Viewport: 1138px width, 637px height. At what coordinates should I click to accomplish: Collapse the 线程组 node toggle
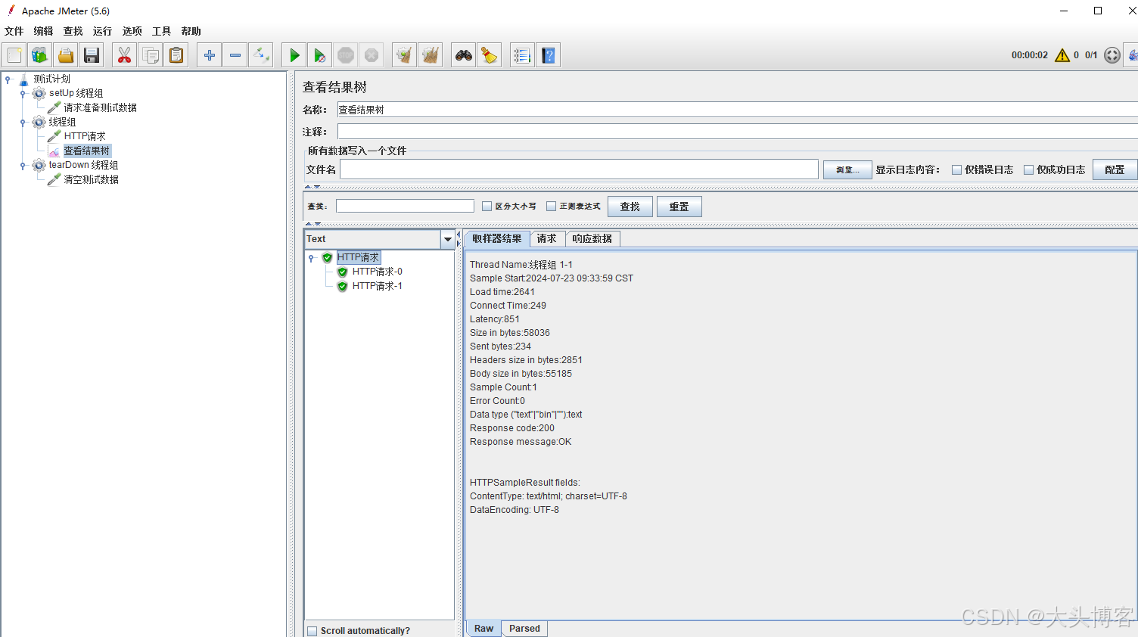23,123
